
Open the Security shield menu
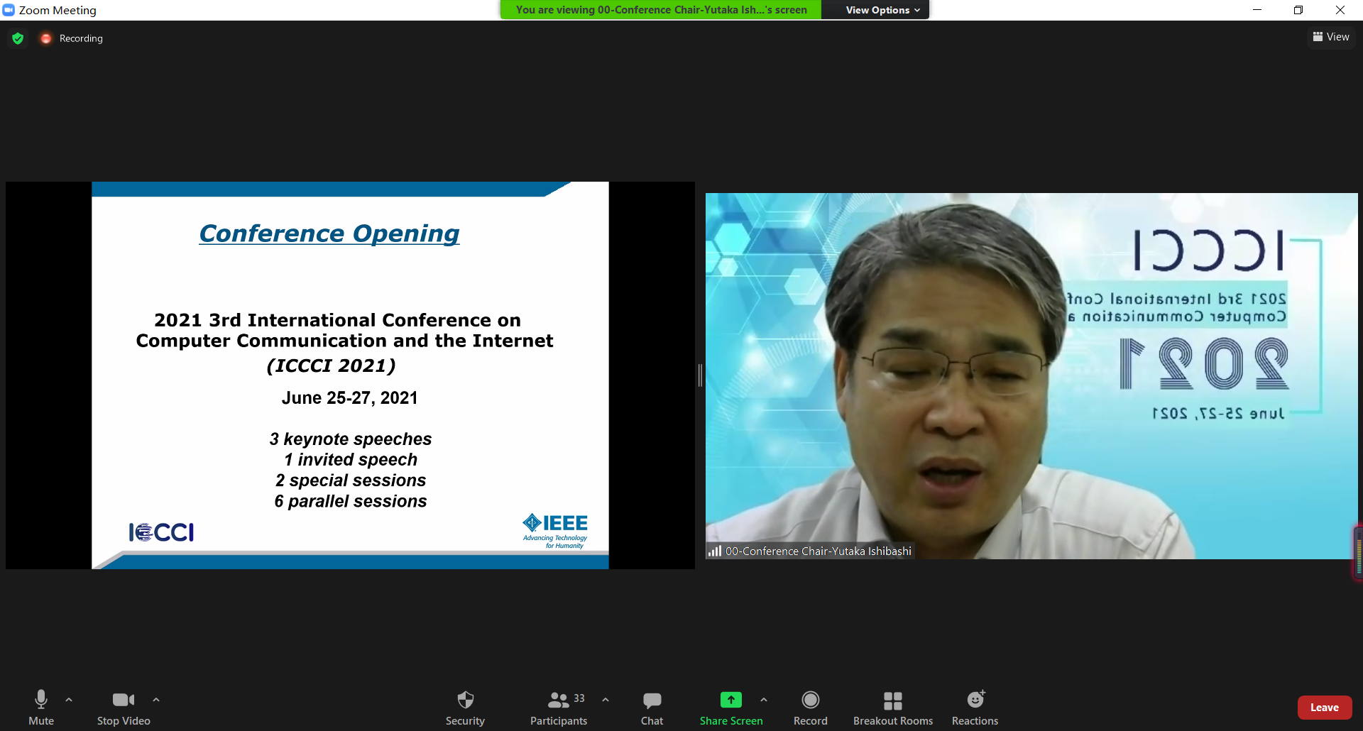(465, 708)
